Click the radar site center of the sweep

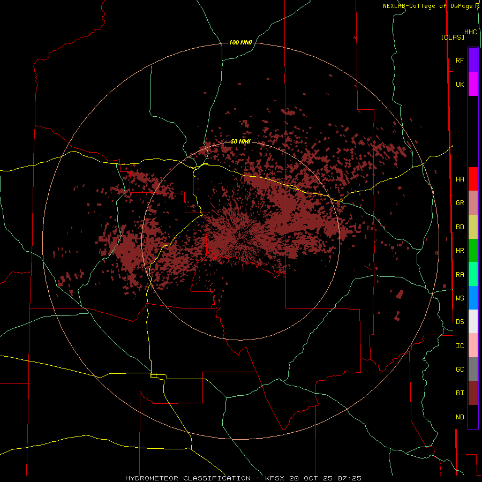[x=240, y=241]
